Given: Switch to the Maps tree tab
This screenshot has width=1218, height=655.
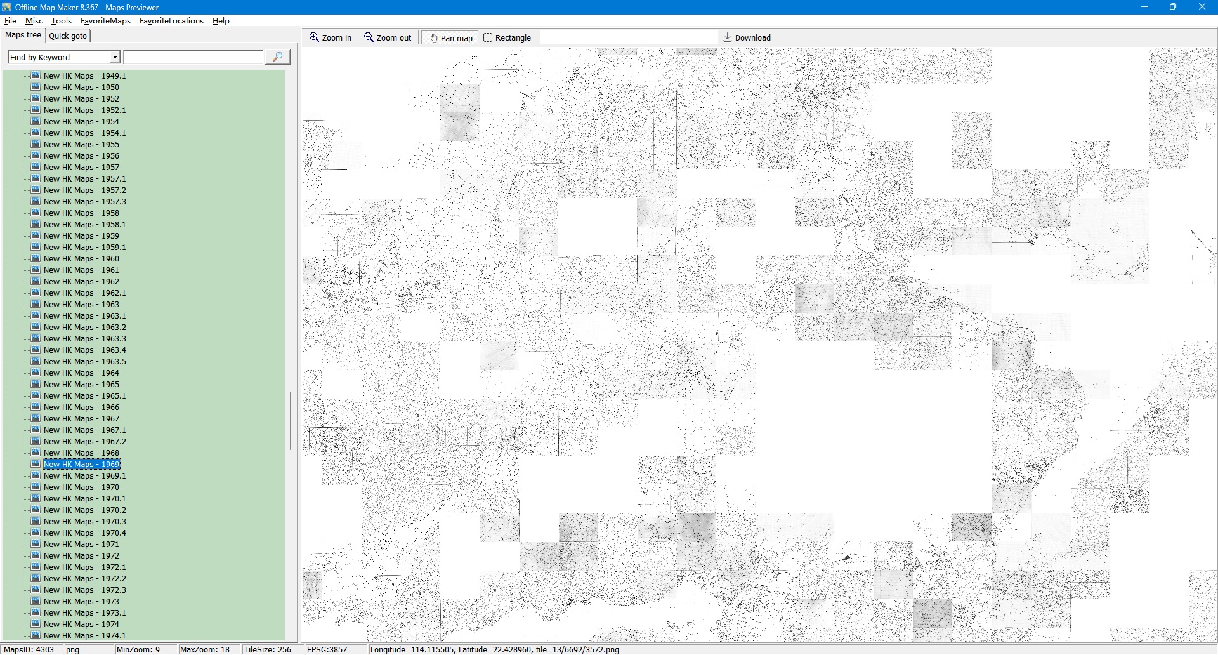Looking at the screenshot, I should pos(23,35).
